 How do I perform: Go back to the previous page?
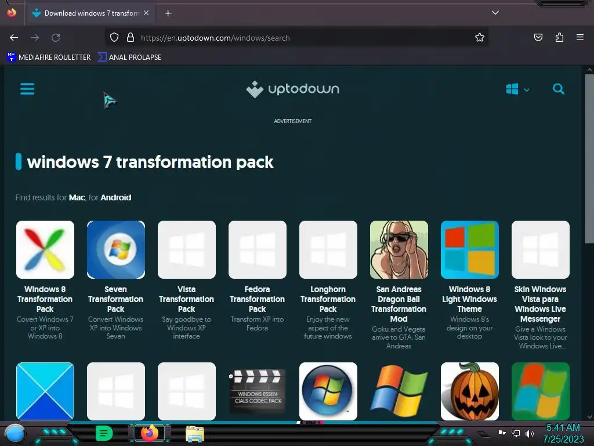pos(14,38)
